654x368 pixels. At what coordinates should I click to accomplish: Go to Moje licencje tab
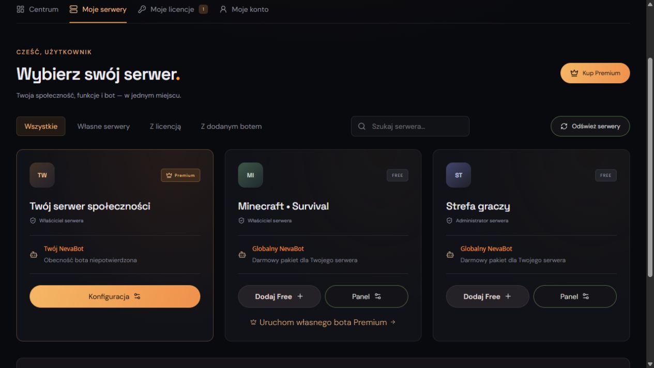click(x=173, y=9)
